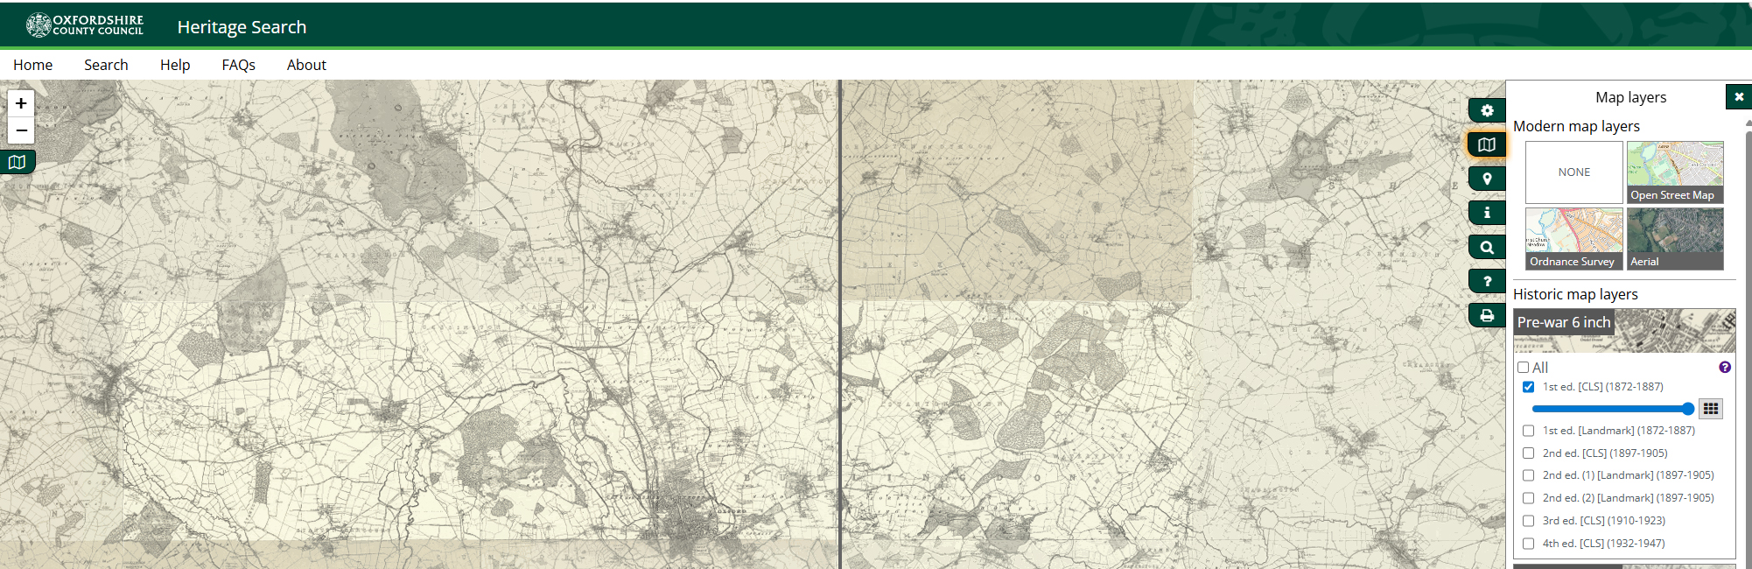Close the Map layers panel
This screenshot has width=1752, height=569.
[1738, 97]
